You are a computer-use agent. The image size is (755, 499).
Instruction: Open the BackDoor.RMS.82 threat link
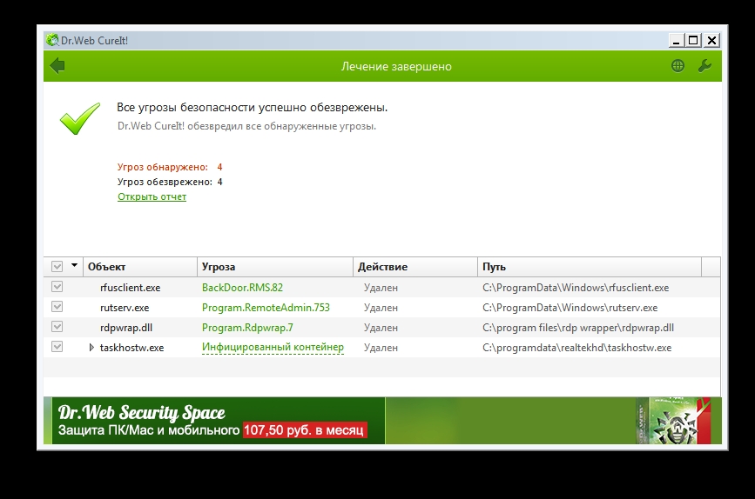pyautogui.click(x=242, y=288)
